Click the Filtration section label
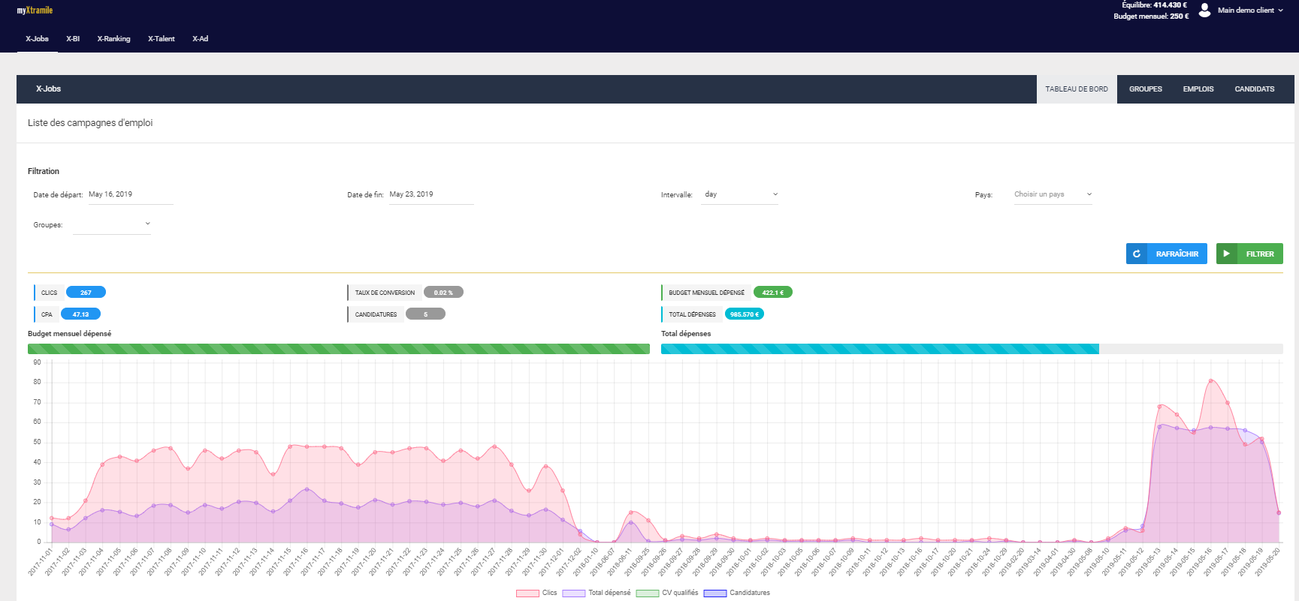 tap(44, 171)
